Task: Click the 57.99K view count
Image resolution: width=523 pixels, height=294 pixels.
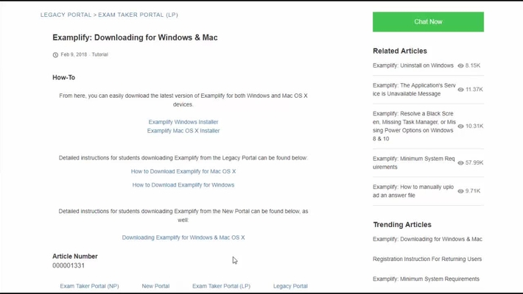Action: click(x=474, y=163)
